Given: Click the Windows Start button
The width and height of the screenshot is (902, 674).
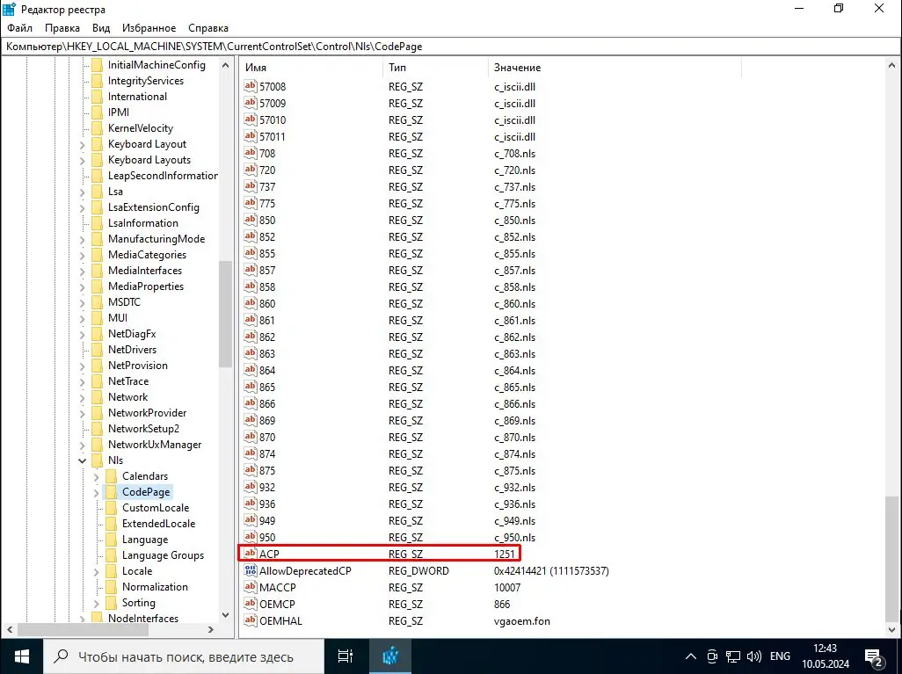Looking at the screenshot, I should 20,656.
